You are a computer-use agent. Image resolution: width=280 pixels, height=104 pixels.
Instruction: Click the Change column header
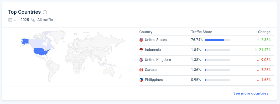click(x=264, y=32)
